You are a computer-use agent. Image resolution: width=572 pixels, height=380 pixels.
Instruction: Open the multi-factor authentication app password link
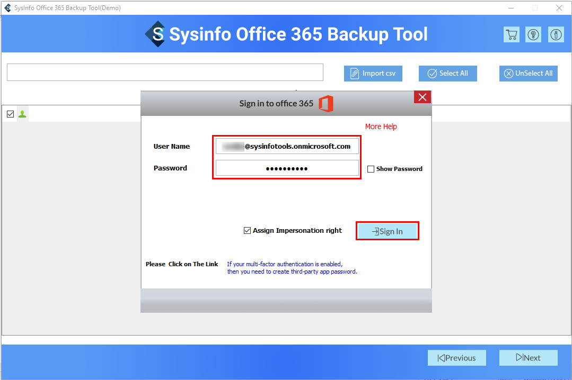click(x=292, y=268)
